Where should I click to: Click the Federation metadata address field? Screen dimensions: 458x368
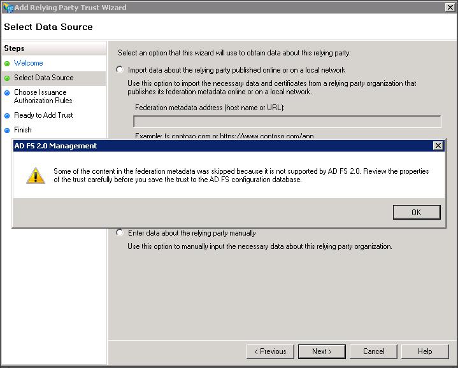tap(287, 122)
